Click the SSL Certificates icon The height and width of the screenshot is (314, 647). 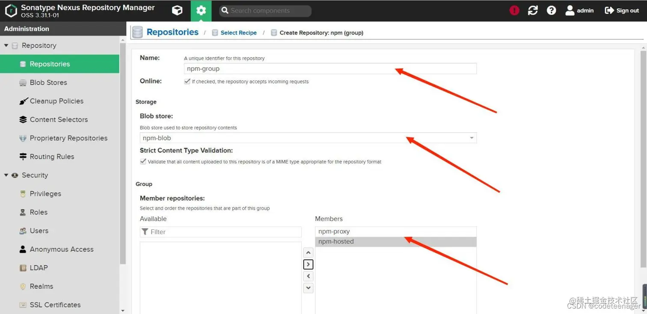click(x=23, y=305)
